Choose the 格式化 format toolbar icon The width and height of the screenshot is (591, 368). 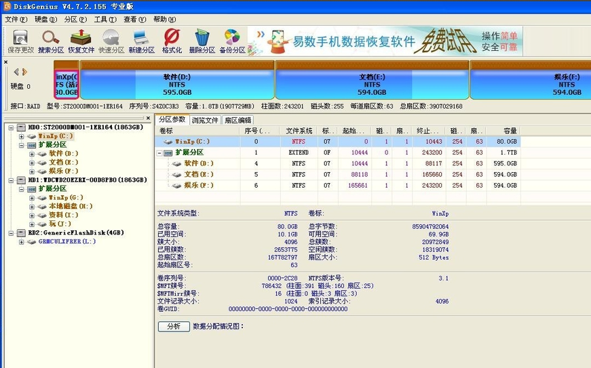point(172,41)
